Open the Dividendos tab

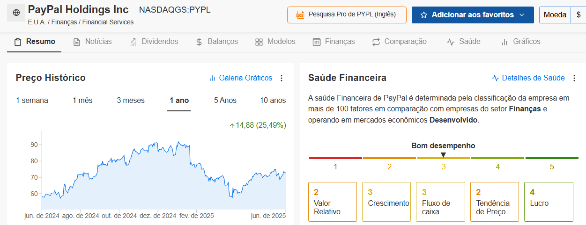pyautogui.click(x=154, y=42)
